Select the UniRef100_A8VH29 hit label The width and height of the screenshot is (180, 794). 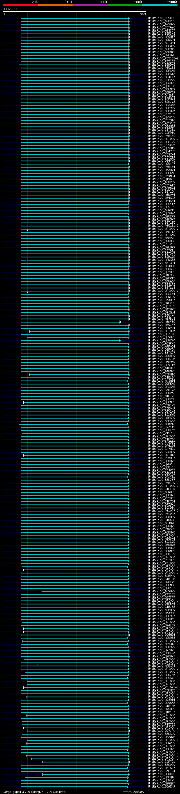pos(161,591)
